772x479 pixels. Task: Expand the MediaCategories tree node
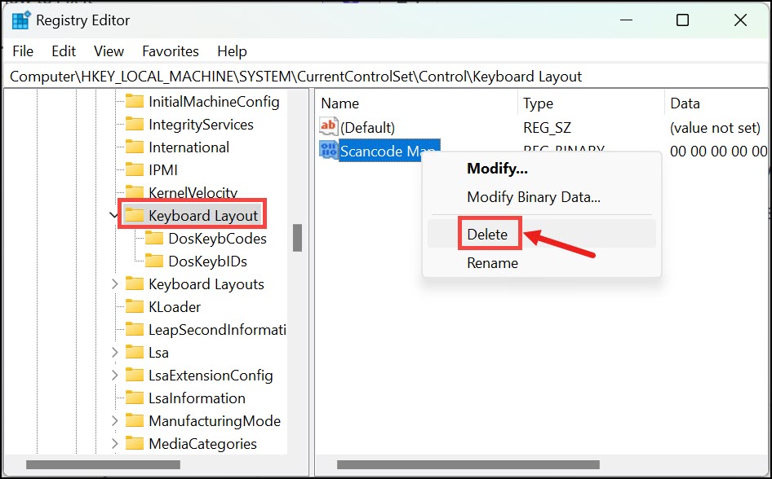pos(114,443)
